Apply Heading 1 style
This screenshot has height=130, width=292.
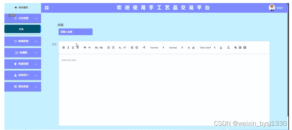[97, 48]
